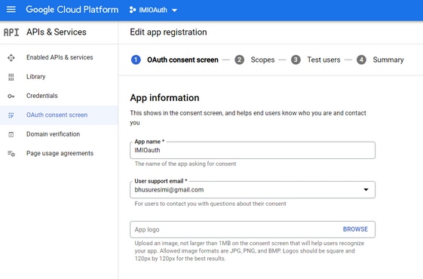The height and width of the screenshot is (279, 423).
Task: Click step 2 circle for Scopes
Action: (x=239, y=60)
